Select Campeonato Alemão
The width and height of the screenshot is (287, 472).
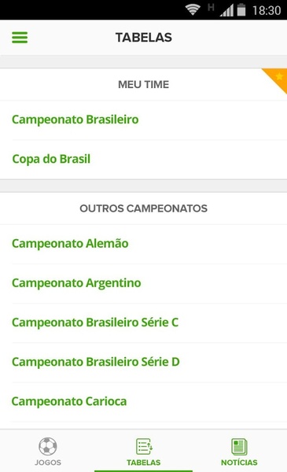143,244
